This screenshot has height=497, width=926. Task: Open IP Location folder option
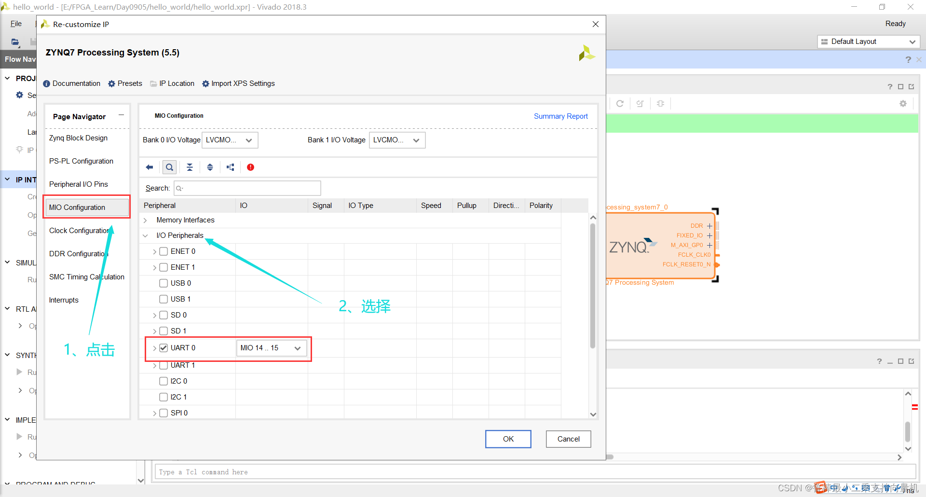point(172,83)
